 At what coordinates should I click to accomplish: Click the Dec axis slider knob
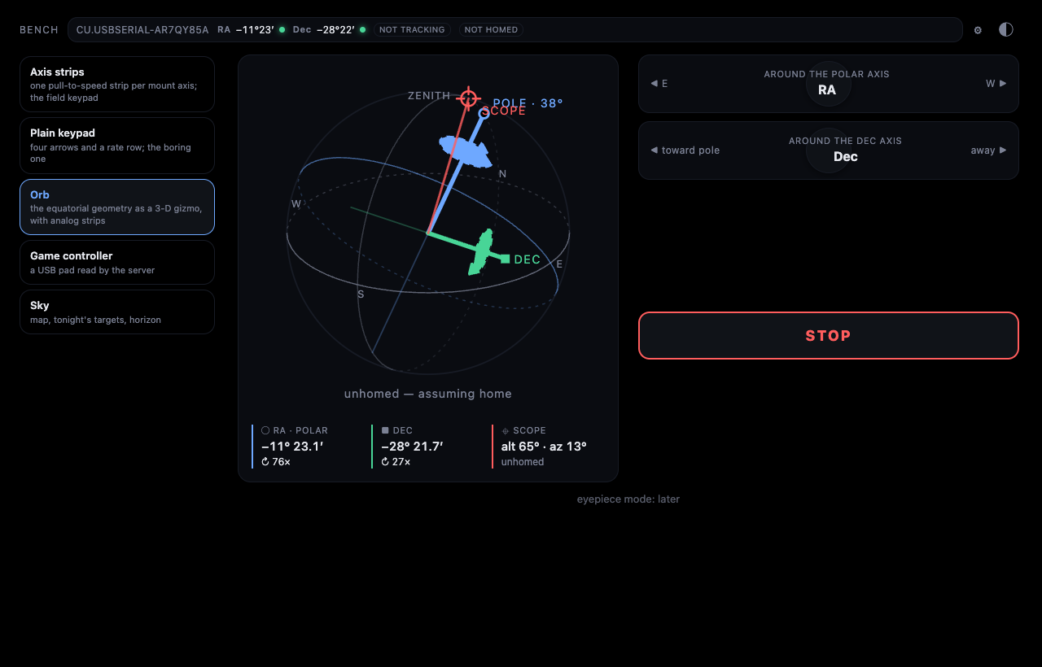click(x=828, y=150)
